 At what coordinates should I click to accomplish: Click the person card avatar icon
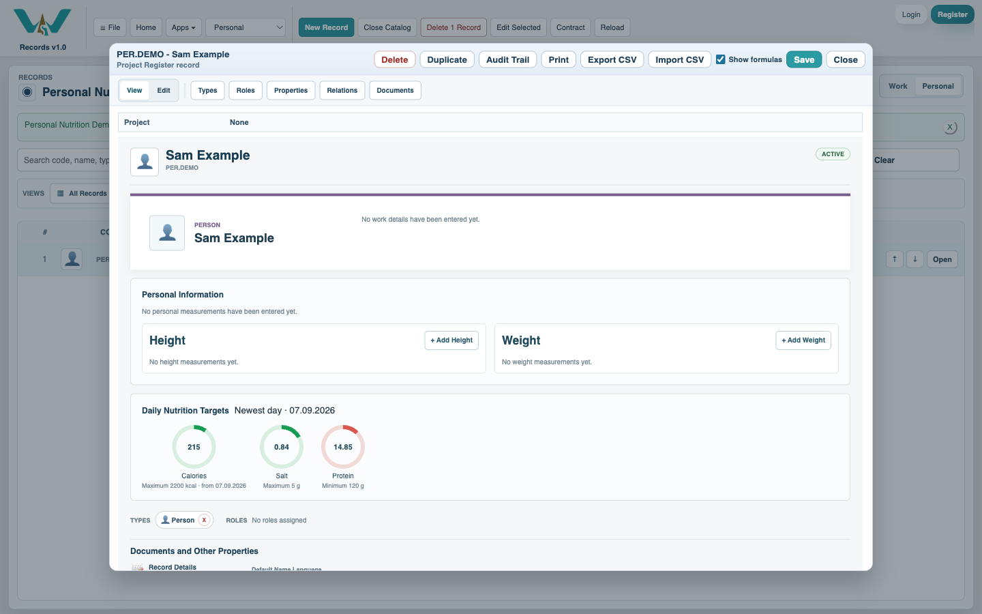click(x=167, y=233)
